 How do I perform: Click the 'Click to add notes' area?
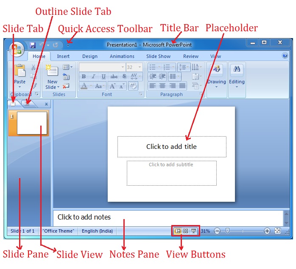coord(168,218)
